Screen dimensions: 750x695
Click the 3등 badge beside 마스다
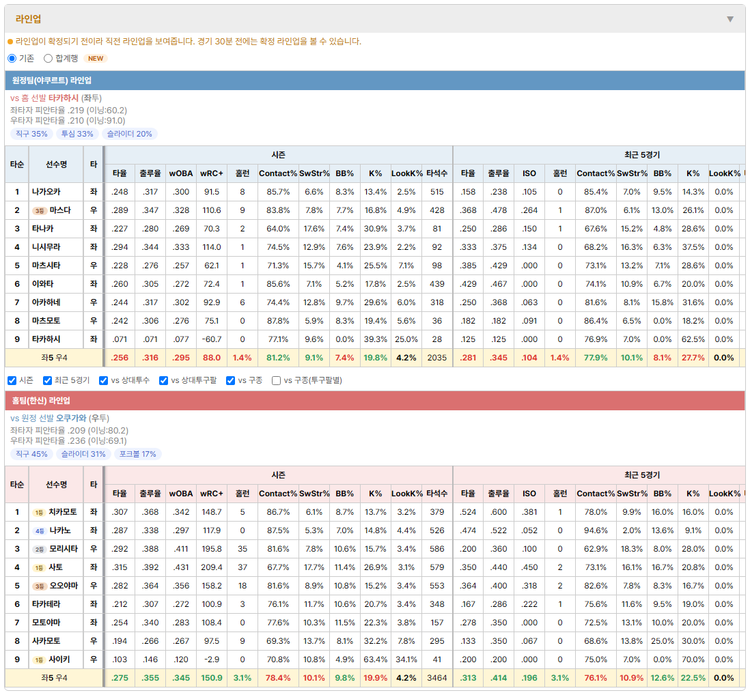(39, 211)
